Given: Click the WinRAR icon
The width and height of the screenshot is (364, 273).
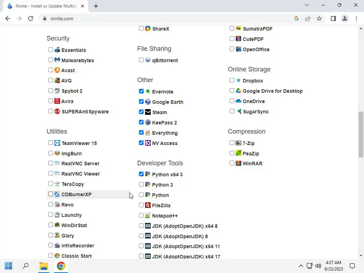Looking at the screenshot, I should 239,163.
